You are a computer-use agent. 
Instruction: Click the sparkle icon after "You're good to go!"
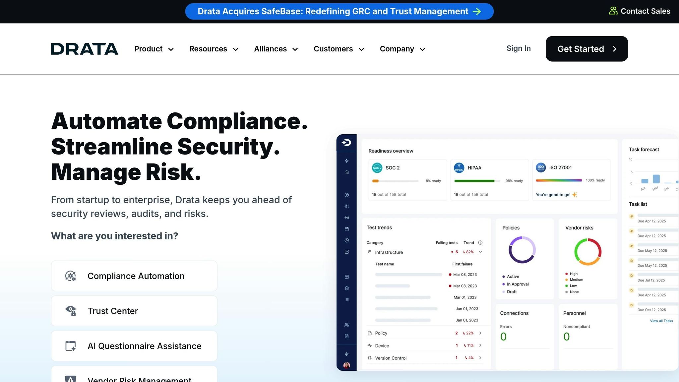(575, 195)
